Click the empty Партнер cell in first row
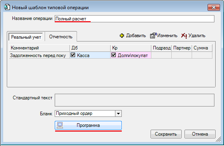The height and width of the screenshot is (146, 224). 182,55
